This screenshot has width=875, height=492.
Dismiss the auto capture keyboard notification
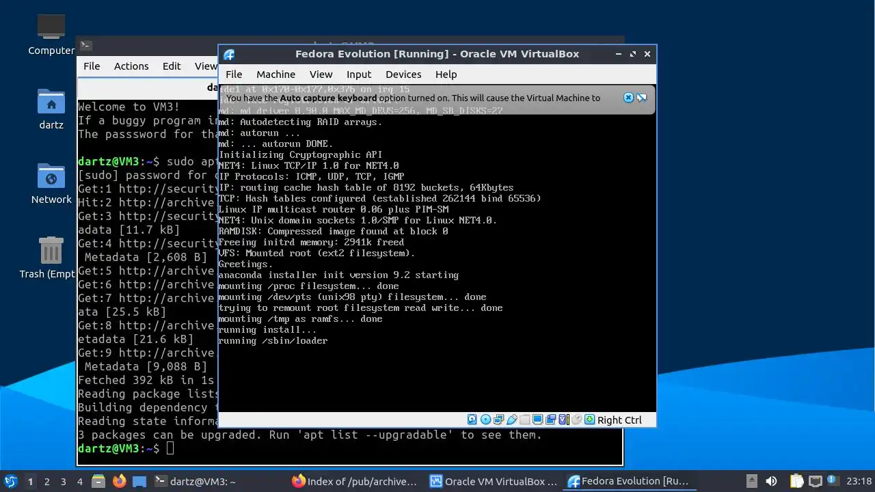(x=628, y=98)
